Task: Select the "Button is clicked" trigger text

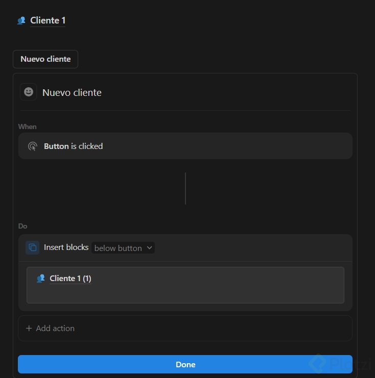Action: [73, 146]
